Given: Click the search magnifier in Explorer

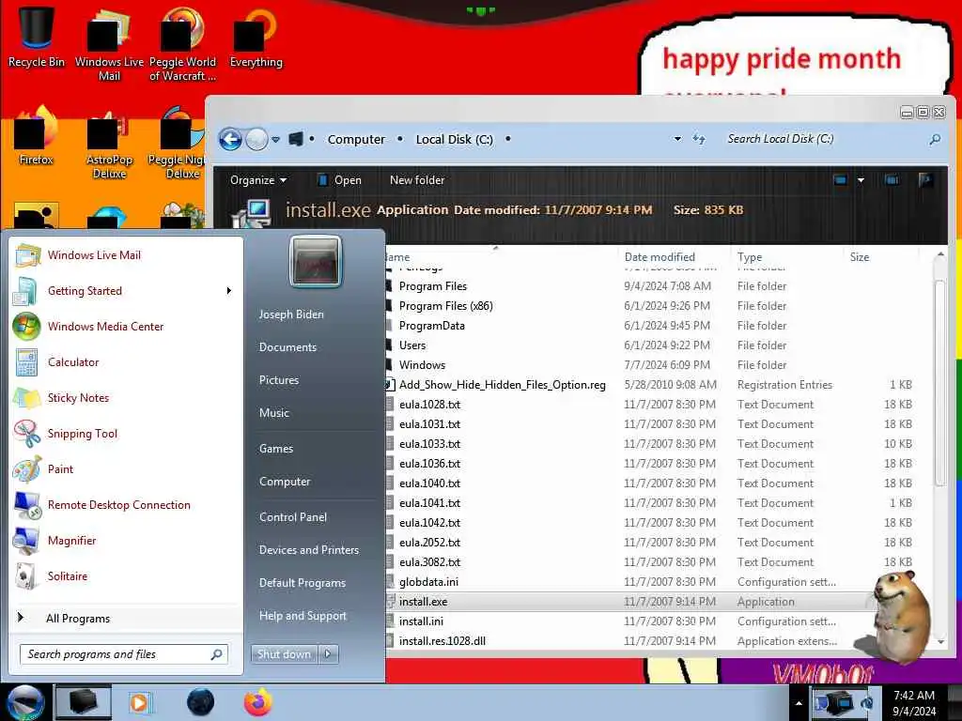Looking at the screenshot, I should (x=935, y=139).
